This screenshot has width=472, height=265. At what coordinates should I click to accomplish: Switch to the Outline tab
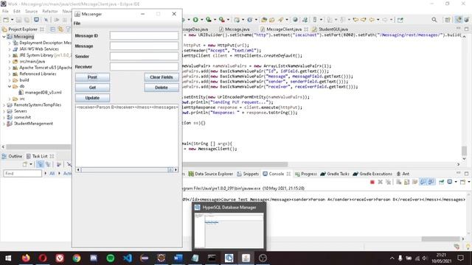[12, 156]
